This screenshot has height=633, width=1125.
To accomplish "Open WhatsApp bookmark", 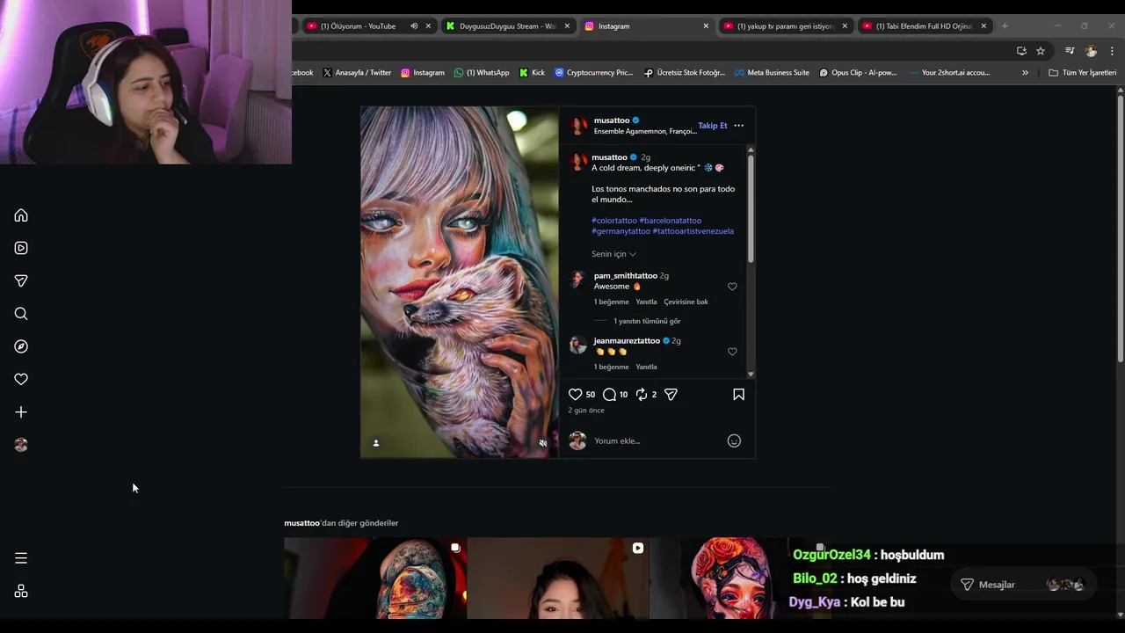I will click(482, 73).
